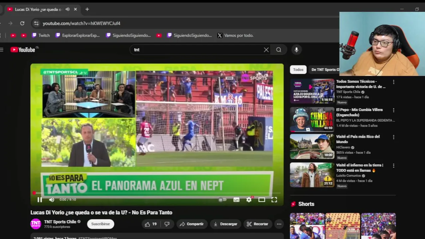
Task: Dislike the video with thumbs down
Action: (167, 224)
